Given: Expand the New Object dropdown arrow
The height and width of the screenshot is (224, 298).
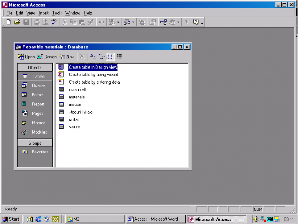Looking at the screenshot, I should (x=178, y=22).
